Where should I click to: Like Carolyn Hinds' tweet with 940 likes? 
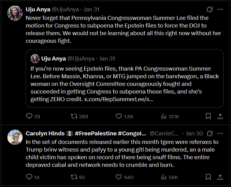point(119,177)
